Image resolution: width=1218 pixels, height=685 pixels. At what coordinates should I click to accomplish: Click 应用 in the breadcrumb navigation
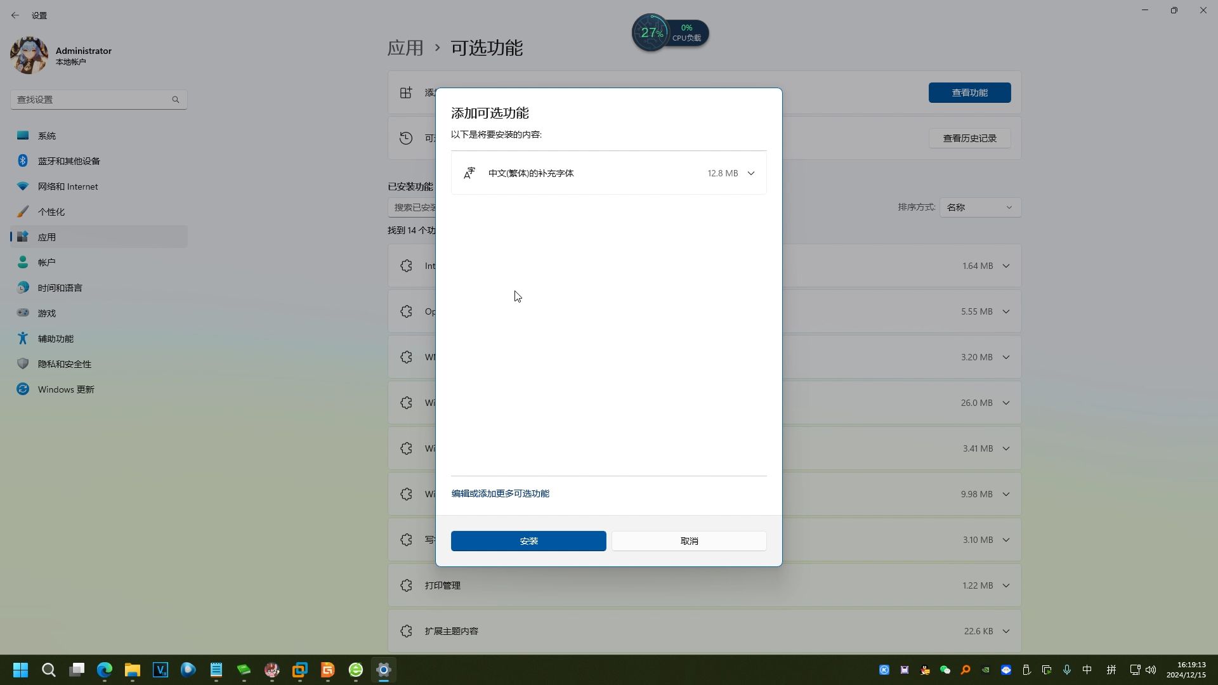(405, 48)
